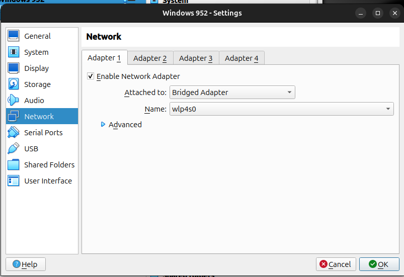Uncheck Enable Network Adapter checkbox
This screenshot has width=404, height=277.
[x=91, y=76]
